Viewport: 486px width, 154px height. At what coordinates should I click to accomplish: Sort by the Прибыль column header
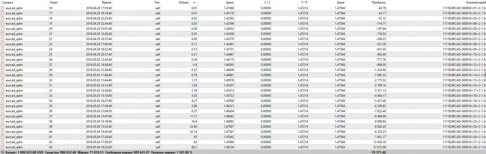tap(379, 2)
